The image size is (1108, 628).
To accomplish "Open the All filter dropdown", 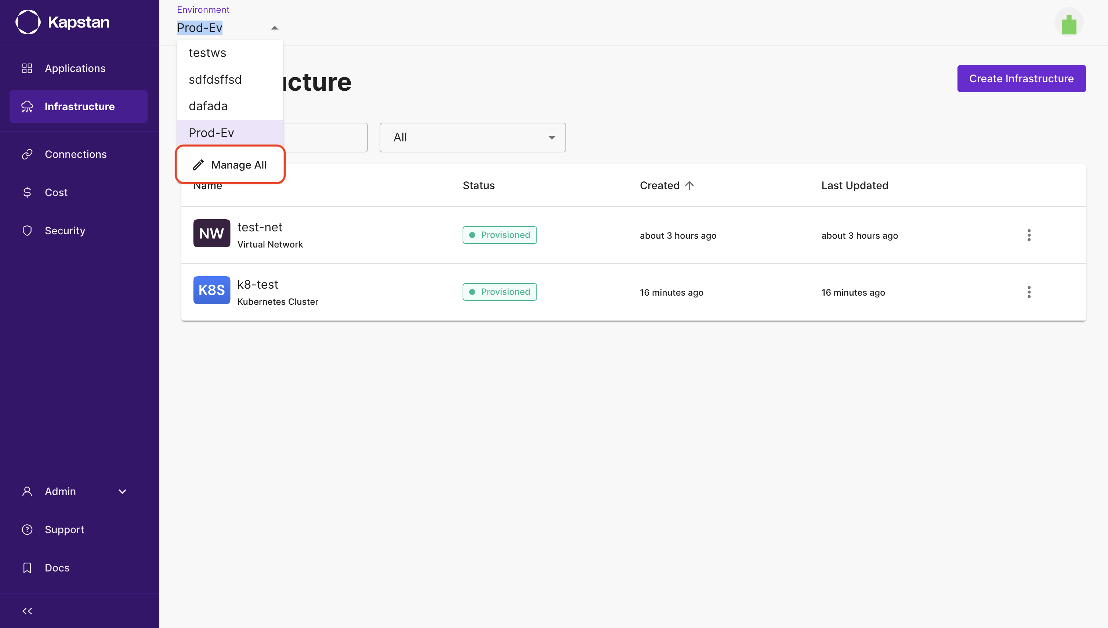I will (x=472, y=137).
